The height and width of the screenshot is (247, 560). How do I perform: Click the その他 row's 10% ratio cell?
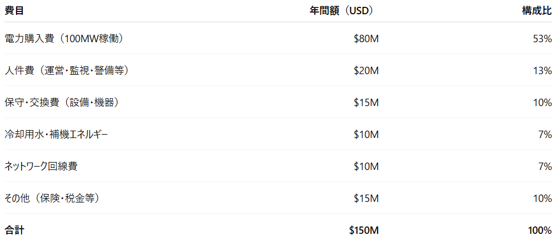[x=542, y=198]
